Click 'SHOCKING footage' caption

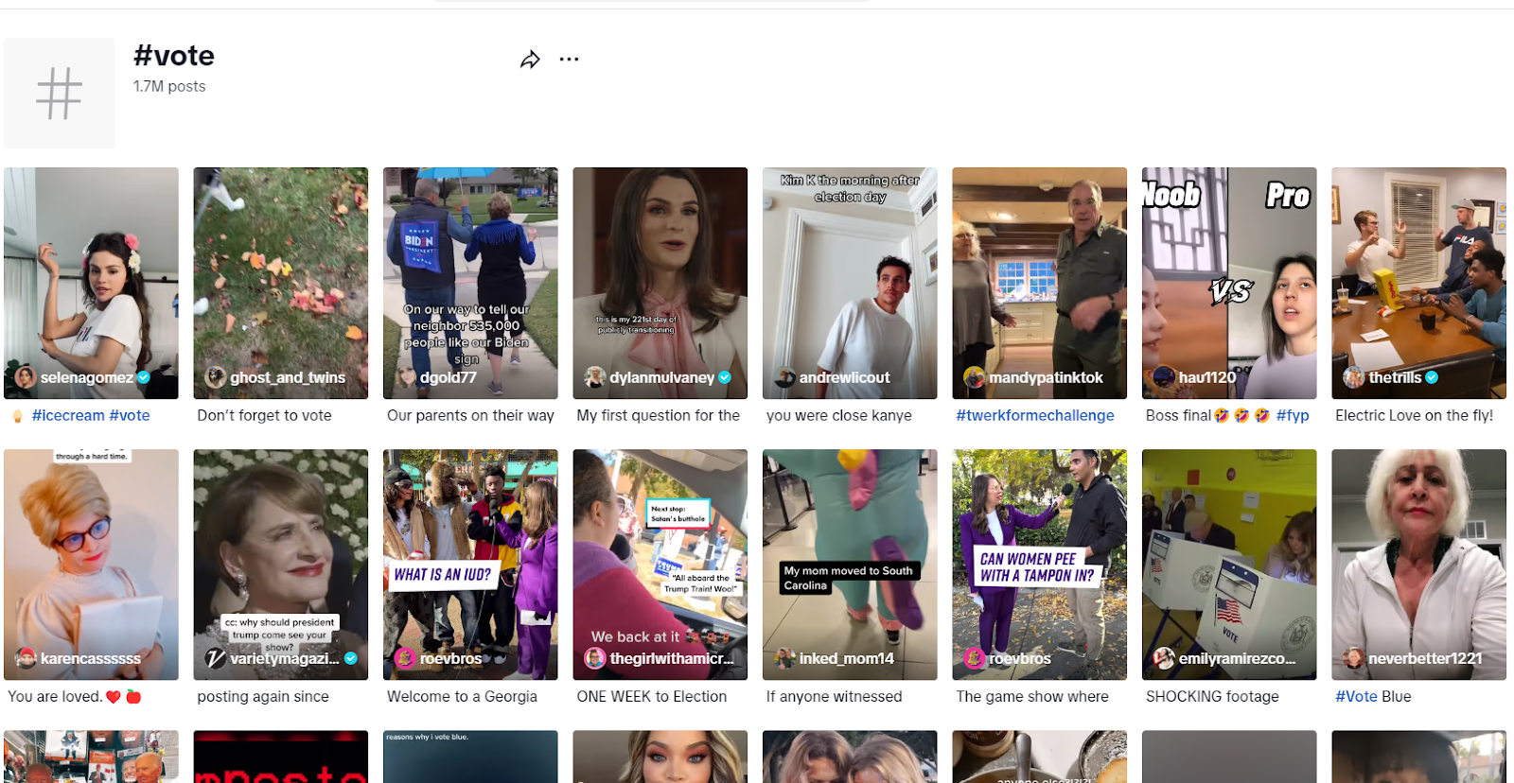click(1212, 696)
